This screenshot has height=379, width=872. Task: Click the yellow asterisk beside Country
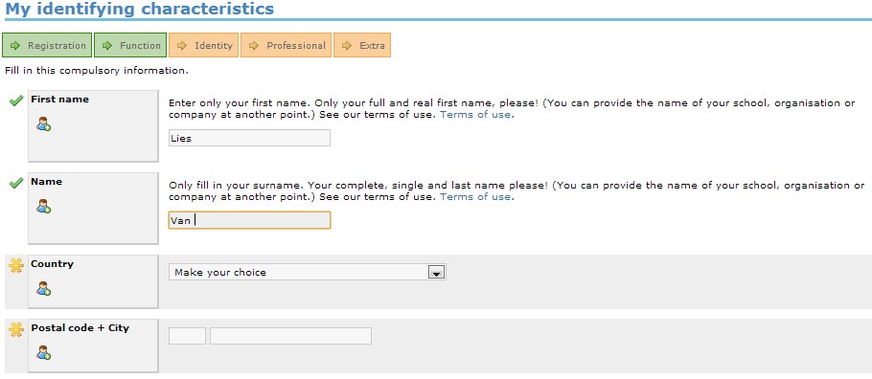tap(16, 266)
